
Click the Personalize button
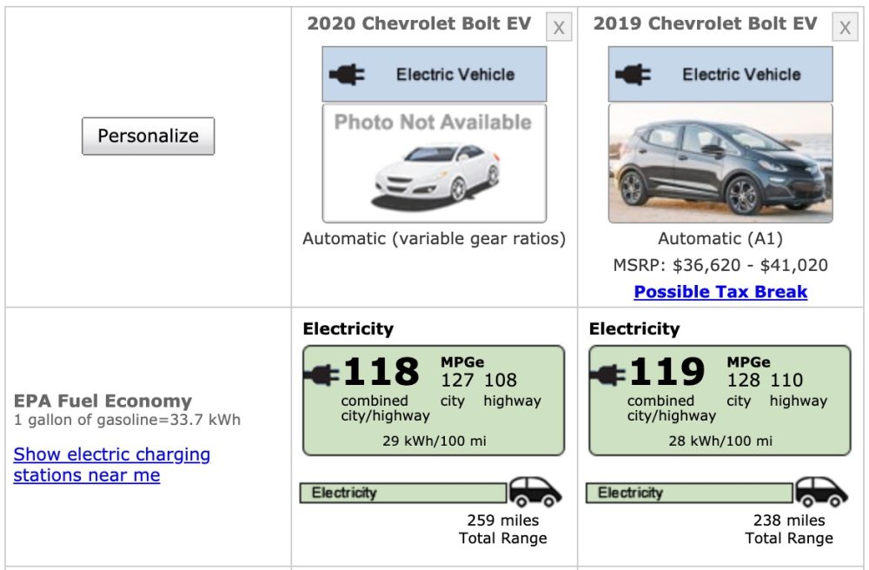148,136
